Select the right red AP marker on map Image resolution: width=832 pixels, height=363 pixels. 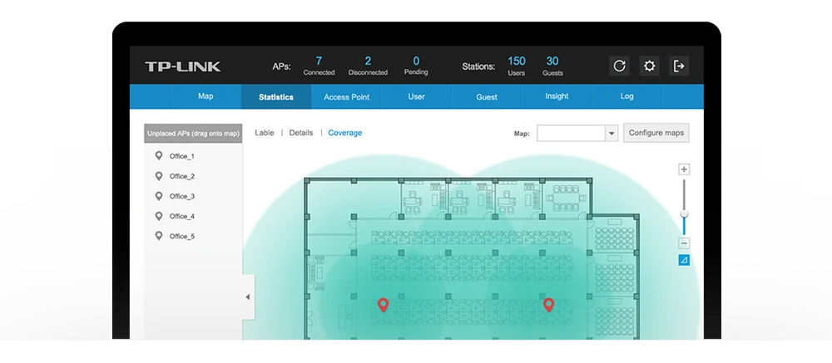click(x=548, y=305)
